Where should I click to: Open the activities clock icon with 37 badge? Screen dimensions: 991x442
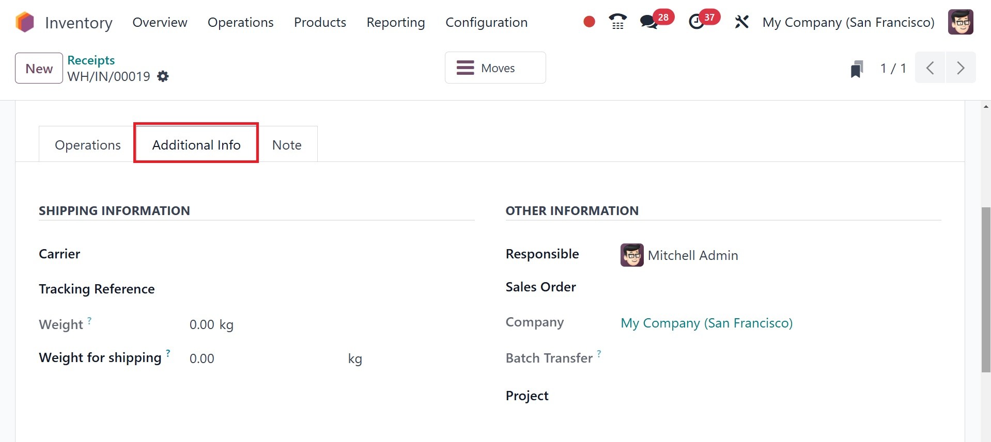click(697, 22)
